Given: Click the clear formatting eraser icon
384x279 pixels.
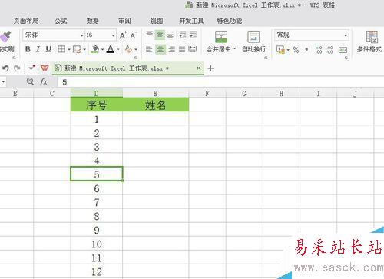Looking at the screenshot, I should tap(128, 49).
